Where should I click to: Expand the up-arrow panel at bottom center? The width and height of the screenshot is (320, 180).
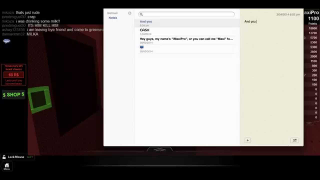160,149
